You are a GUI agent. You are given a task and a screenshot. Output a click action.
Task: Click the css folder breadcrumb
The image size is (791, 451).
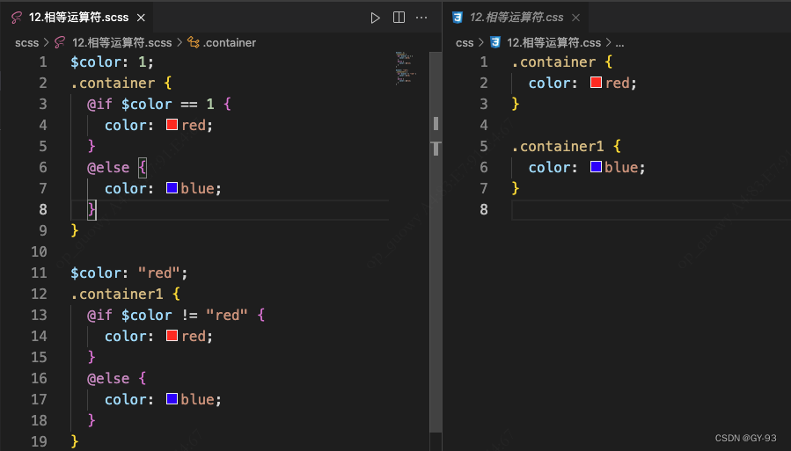tap(465, 43)
